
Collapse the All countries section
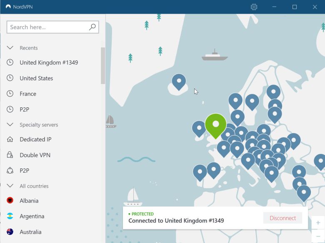coord(10,186)
